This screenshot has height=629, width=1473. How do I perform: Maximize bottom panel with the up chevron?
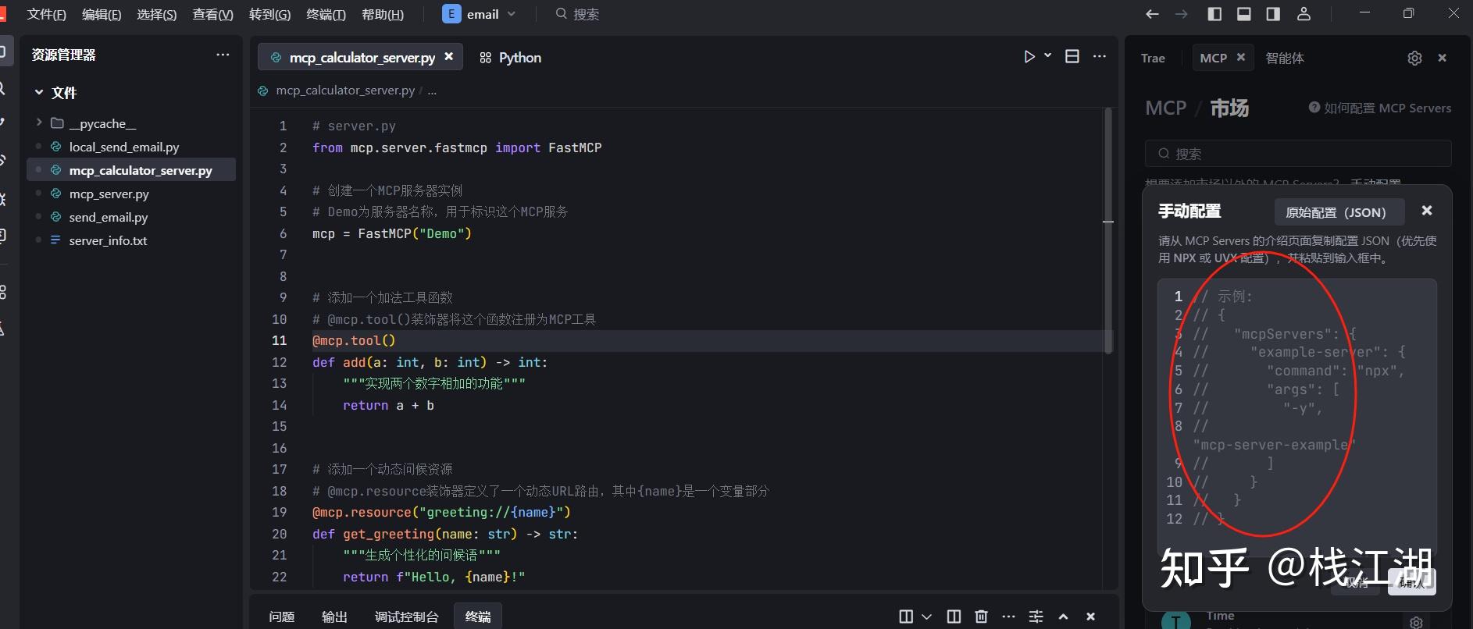1063,617
